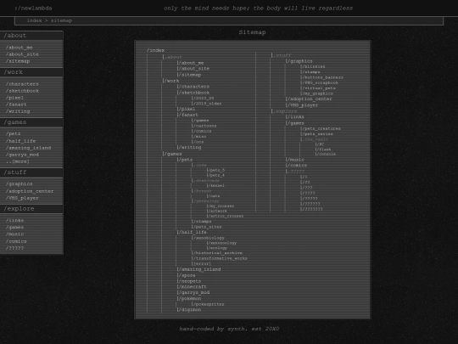Select the /explore sidebar section header

(31, 209)
